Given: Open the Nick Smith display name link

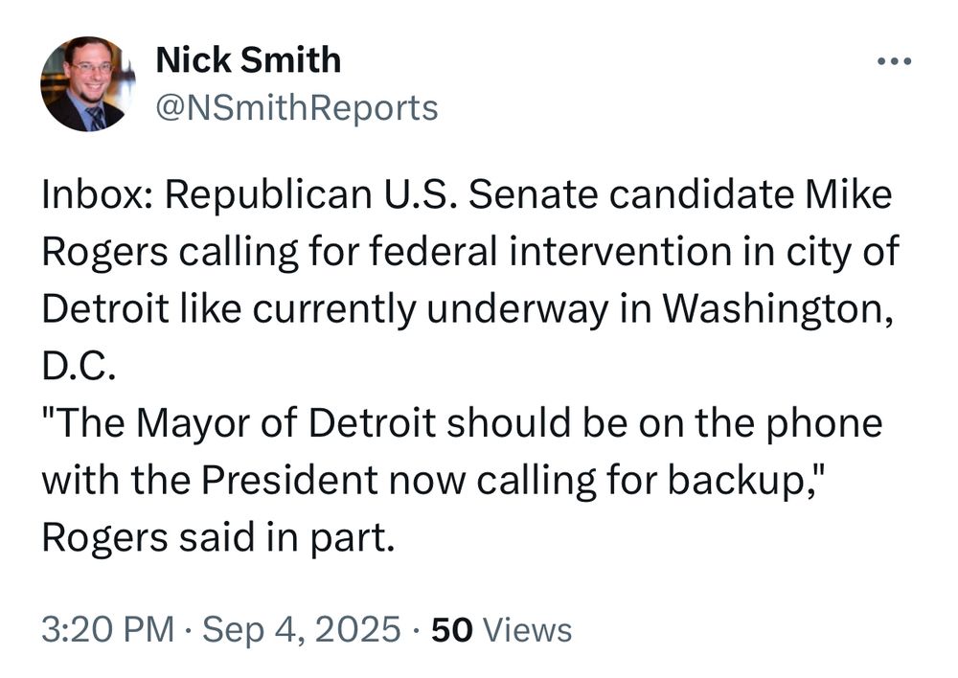Looking at the screenshot, I should [x=248, y=60].
